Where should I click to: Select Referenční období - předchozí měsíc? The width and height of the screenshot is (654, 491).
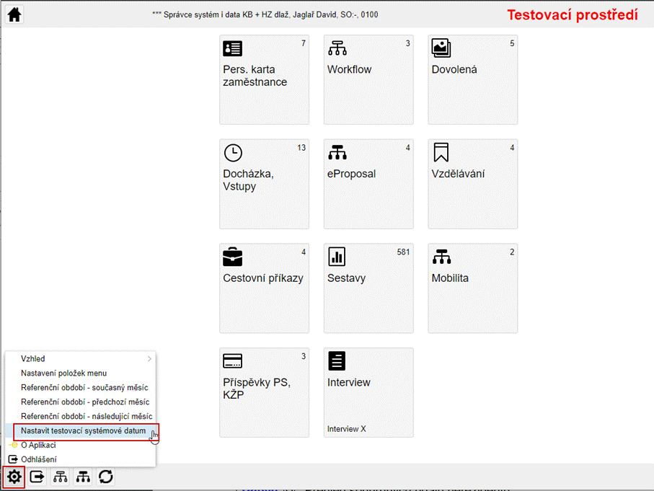pyautogui.click(x=85, y=402)
